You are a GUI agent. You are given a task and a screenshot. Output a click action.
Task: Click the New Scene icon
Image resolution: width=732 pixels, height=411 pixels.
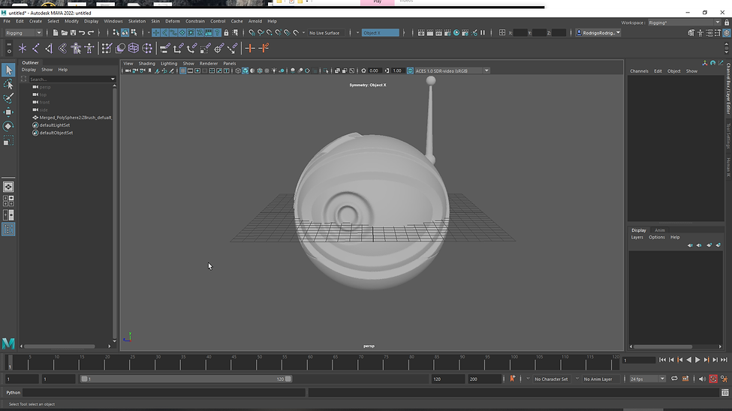pos(56,33)
